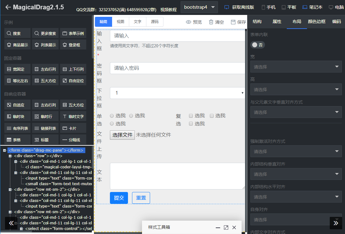This screenshot has height=234, width=345.
Task: Pick the 表格 component
Action: (x=15, y=139)
